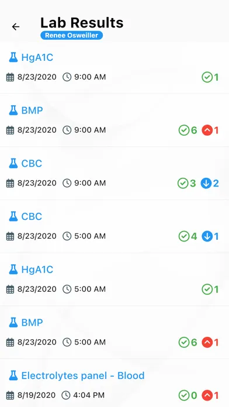The height and width of the screenshot is (407, 229).
Task: Click the Lab Results page title
Action: coord(82,23)
